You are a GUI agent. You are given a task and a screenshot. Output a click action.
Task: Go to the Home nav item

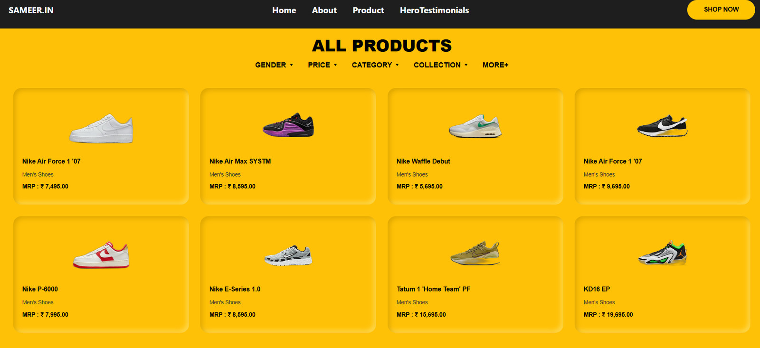(x=284, y=10)
